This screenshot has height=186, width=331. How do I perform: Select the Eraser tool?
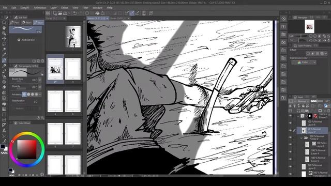tap(4, 87)
